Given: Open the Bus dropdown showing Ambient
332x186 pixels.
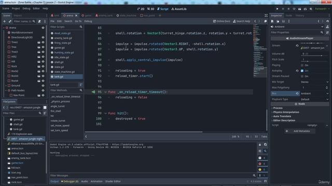Looking at the screenshot, I should pos(314,94).
